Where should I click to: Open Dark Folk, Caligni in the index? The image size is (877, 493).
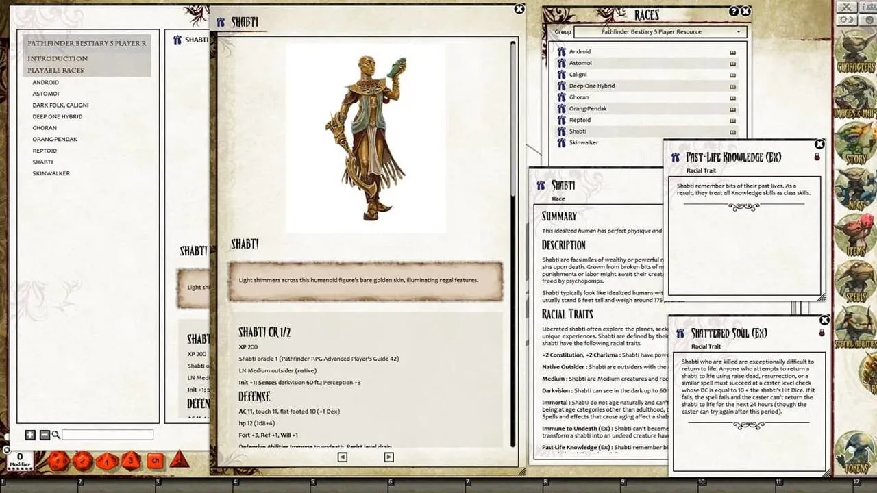point(60,105)
